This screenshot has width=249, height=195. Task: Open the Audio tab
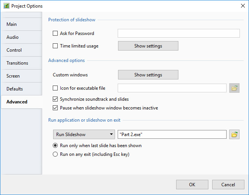point(21,37)
